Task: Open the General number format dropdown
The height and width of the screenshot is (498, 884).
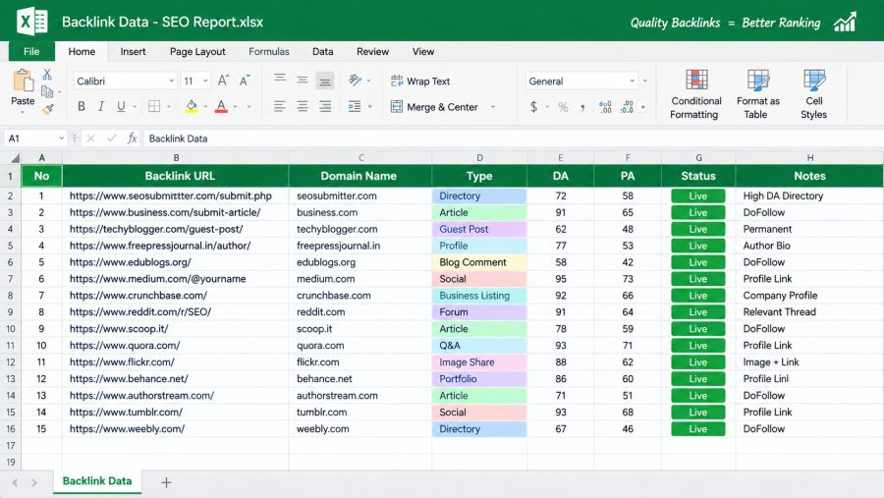Action: [x=632, y=82]
